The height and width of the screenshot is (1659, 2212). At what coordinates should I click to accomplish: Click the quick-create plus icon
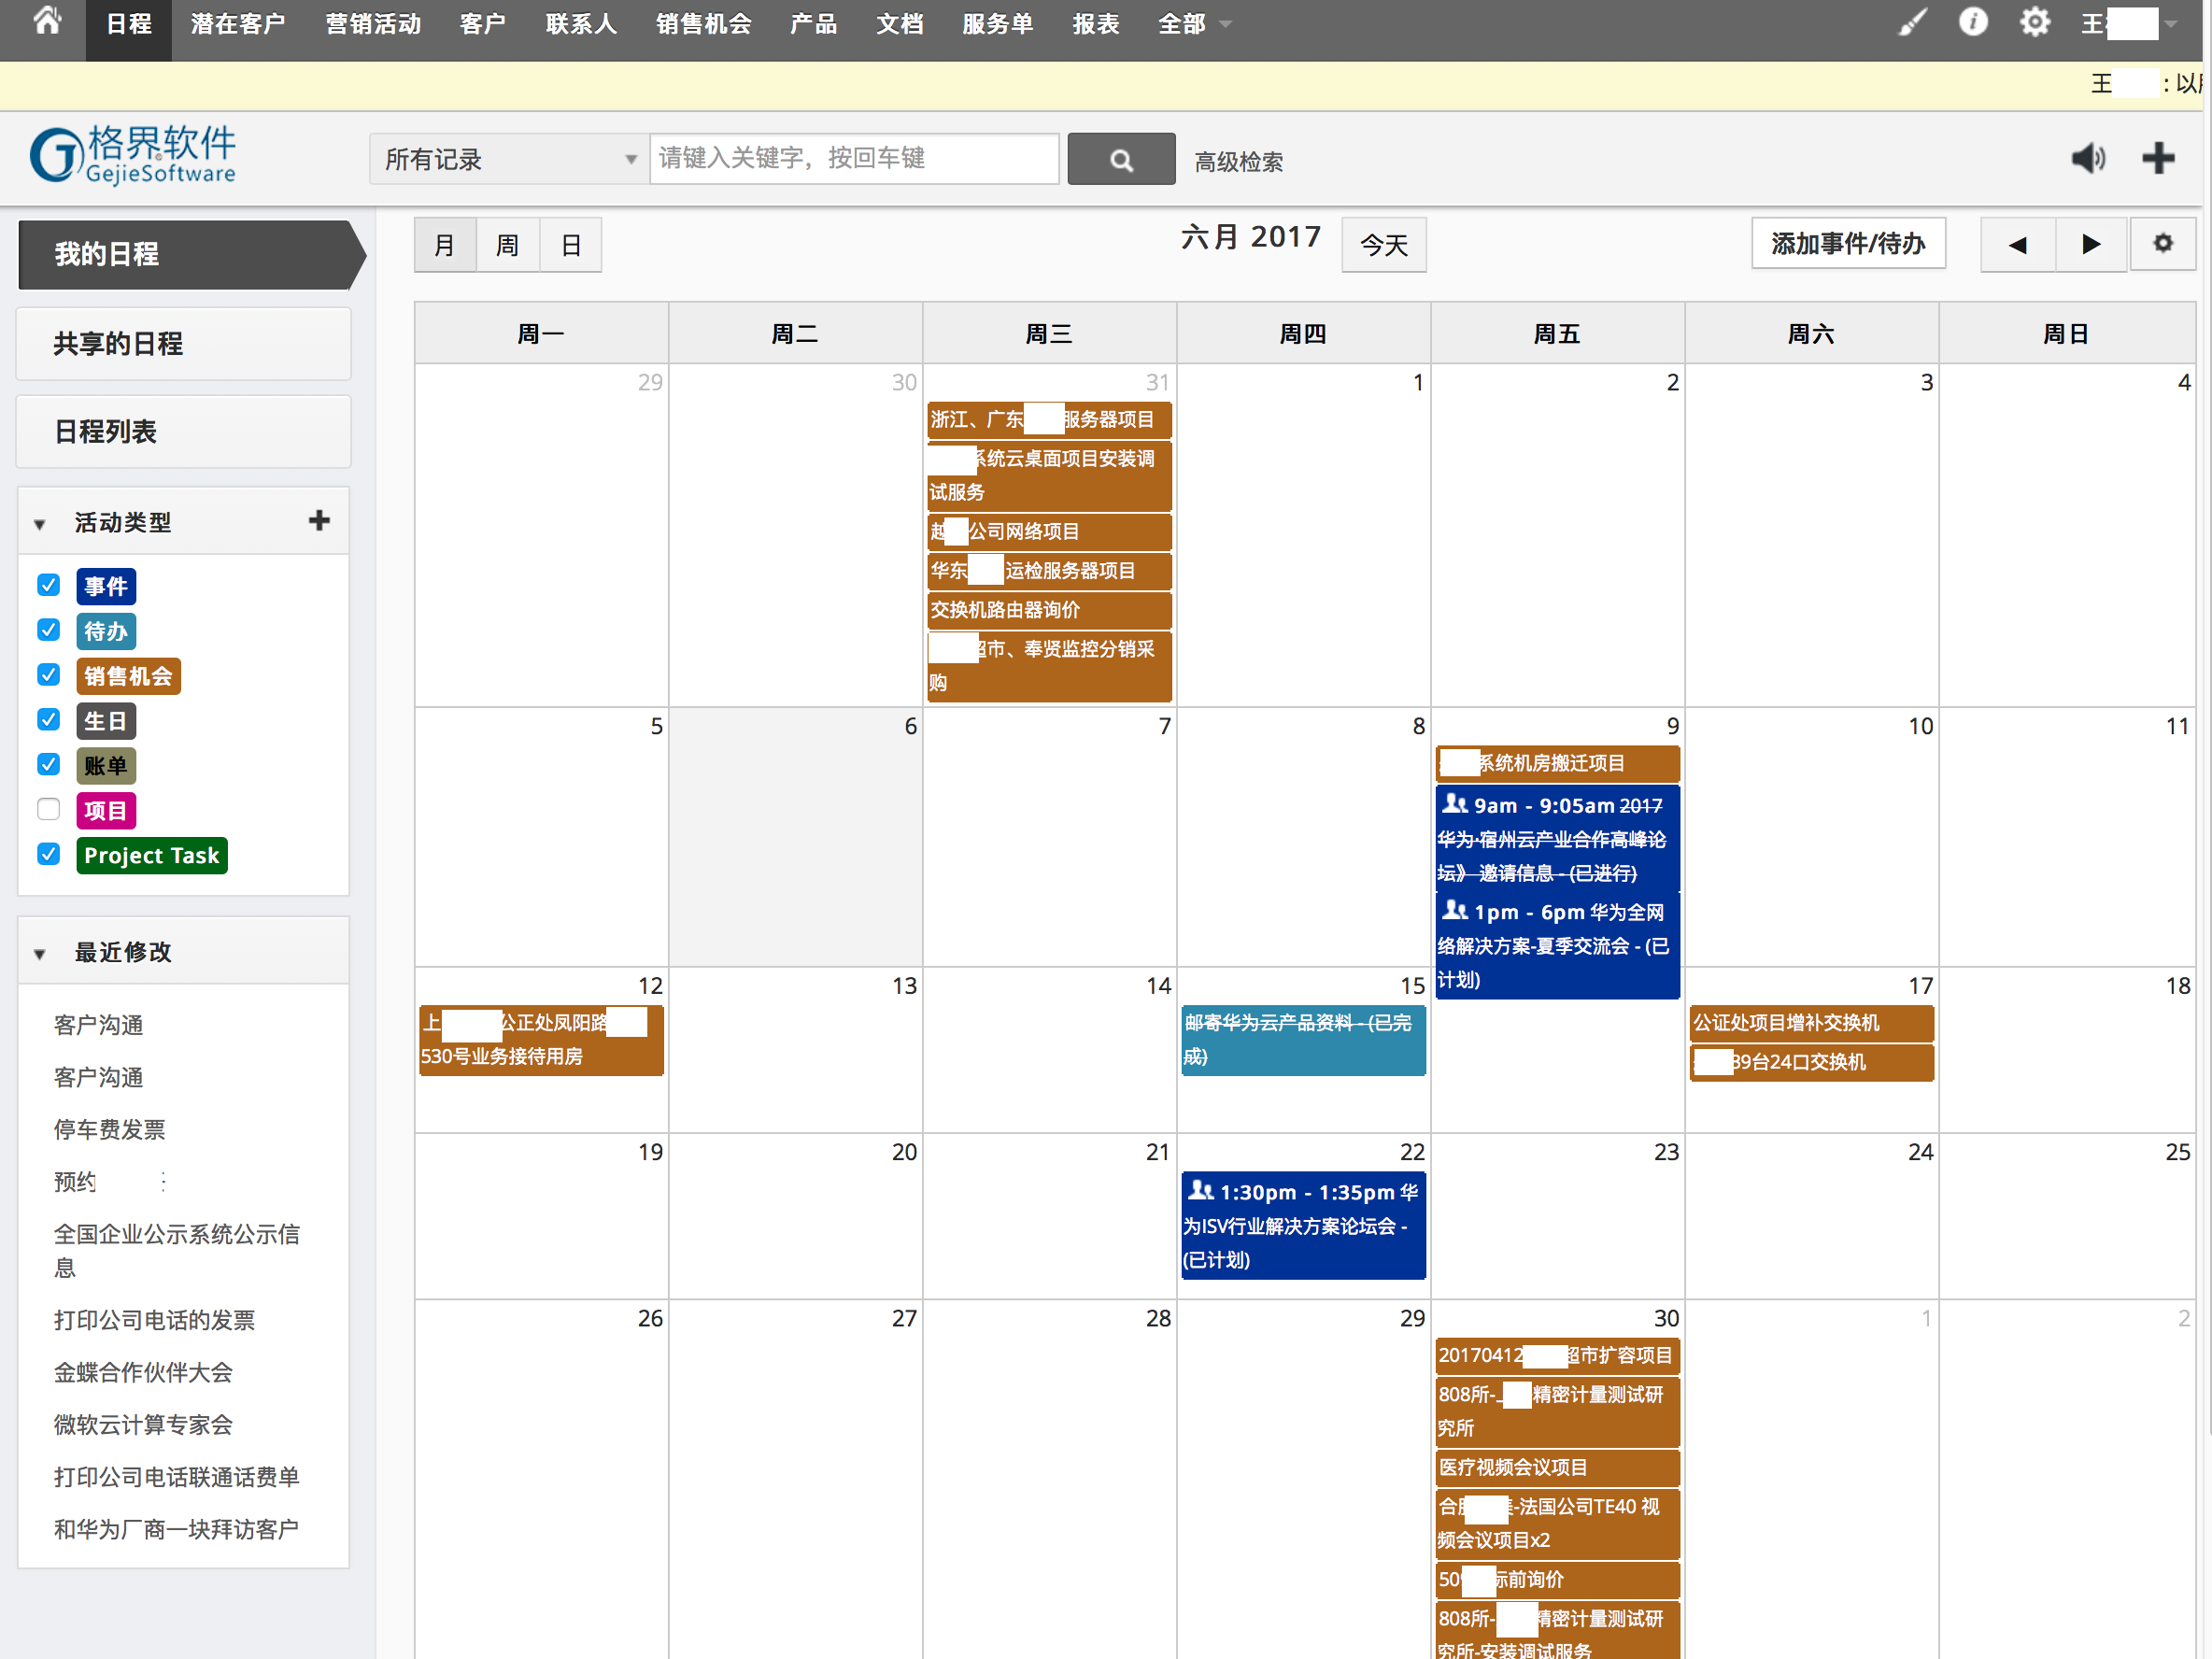(x=2158, y=158)
